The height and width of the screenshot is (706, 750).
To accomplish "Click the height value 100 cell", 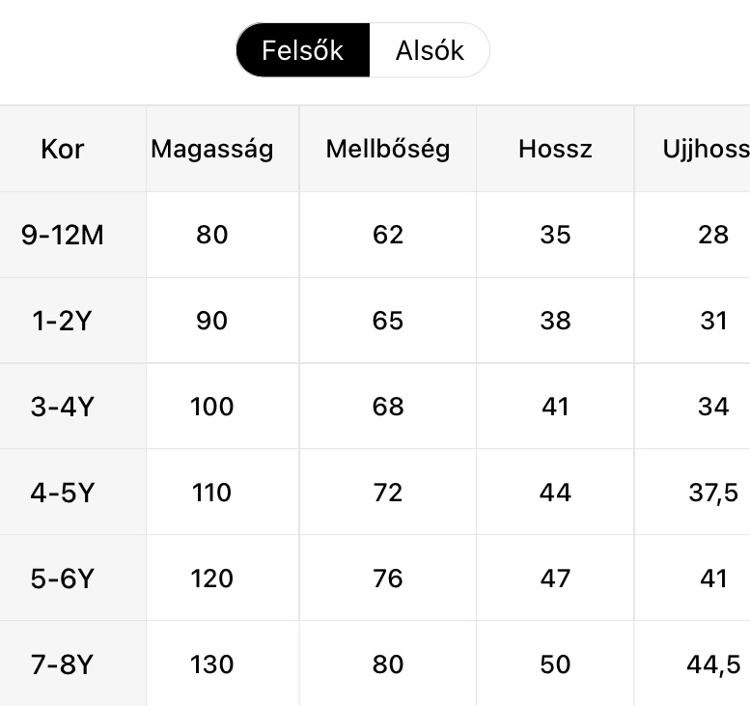I will point(212,407).
